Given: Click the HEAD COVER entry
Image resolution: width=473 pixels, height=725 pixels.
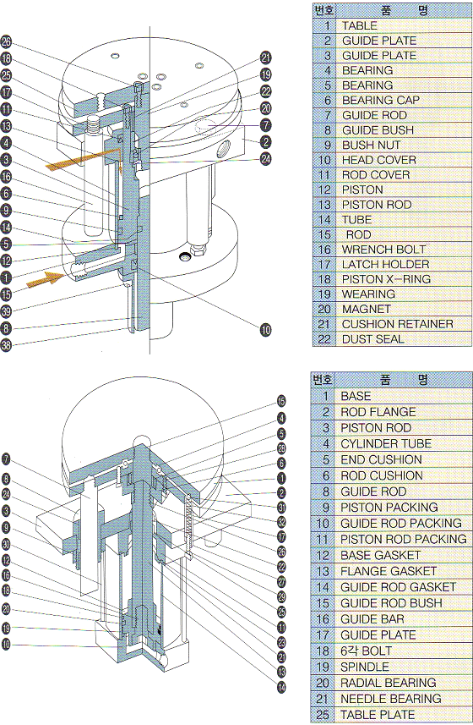Looking at the screenshot, I should [x=392, y=160].
